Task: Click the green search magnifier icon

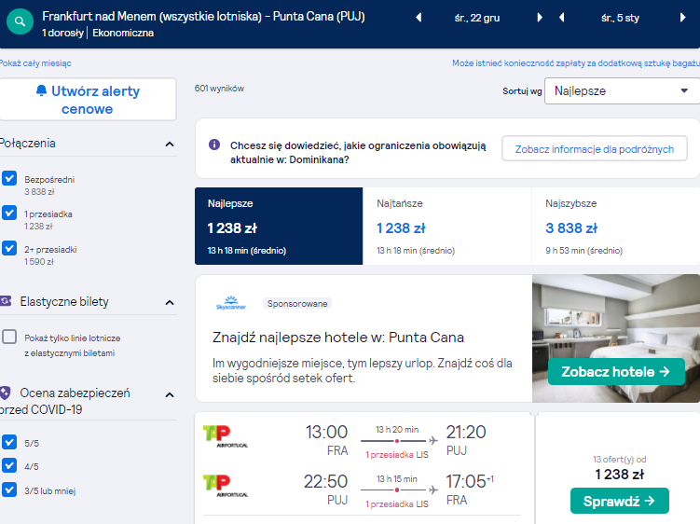Action: click(20, 21)
